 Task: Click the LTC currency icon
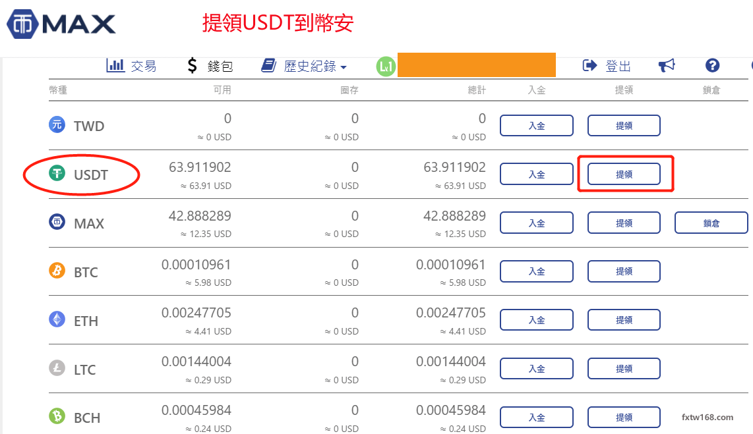pos(57,368)
